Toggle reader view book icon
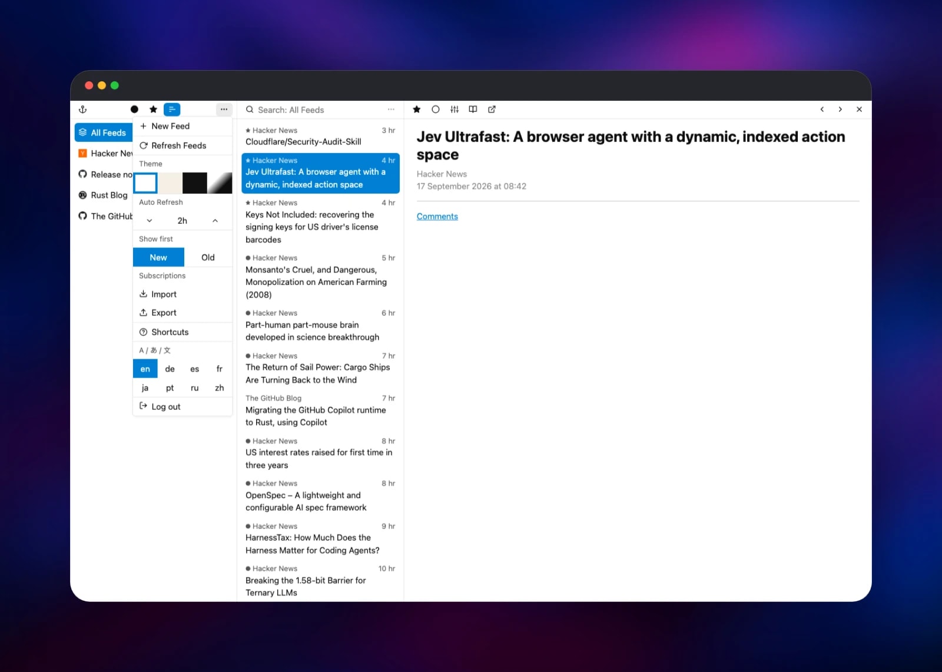The width and height of the screenshot is (942, 672). [473, 110]
